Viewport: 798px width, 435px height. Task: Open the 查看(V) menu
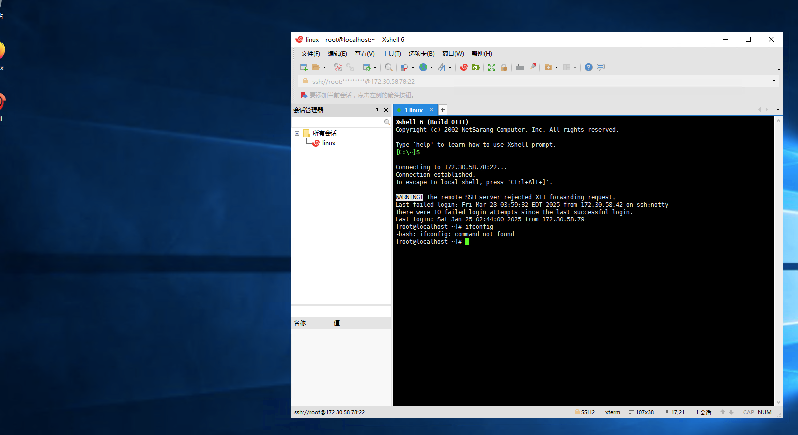(x=364, y=54)
